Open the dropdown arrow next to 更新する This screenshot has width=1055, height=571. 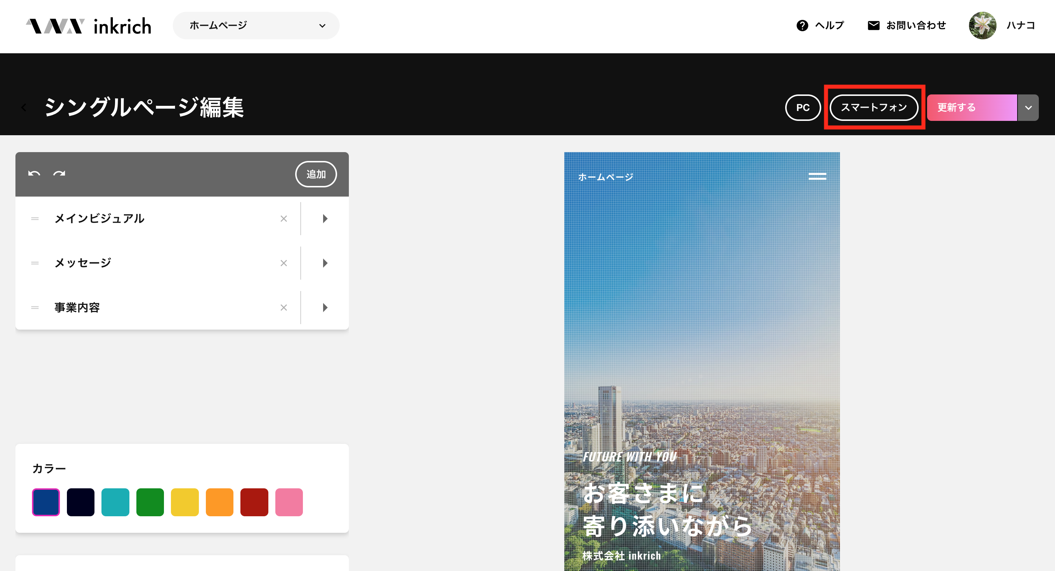pyautogui.click(x=1028, y=108)
